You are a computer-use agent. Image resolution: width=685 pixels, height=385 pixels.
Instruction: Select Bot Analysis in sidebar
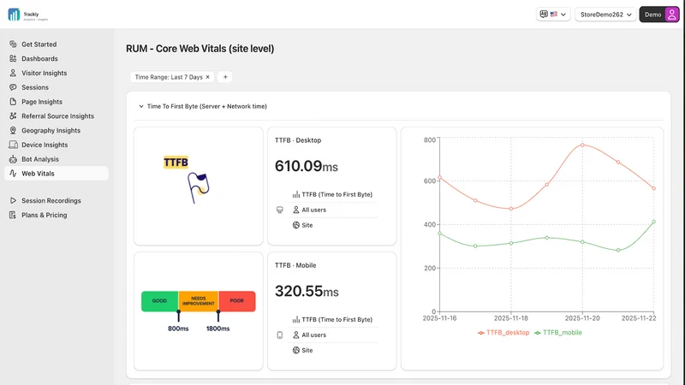coord(57,159)
